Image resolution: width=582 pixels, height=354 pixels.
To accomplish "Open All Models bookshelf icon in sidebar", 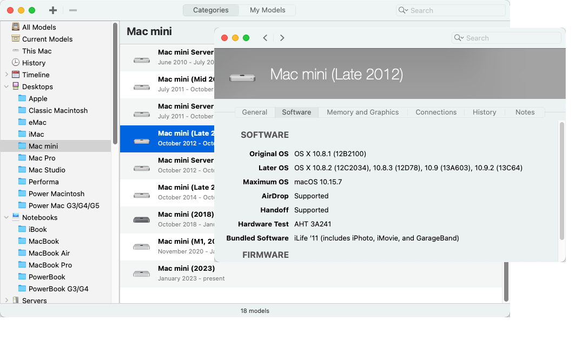I will click(x=16, y=26).
